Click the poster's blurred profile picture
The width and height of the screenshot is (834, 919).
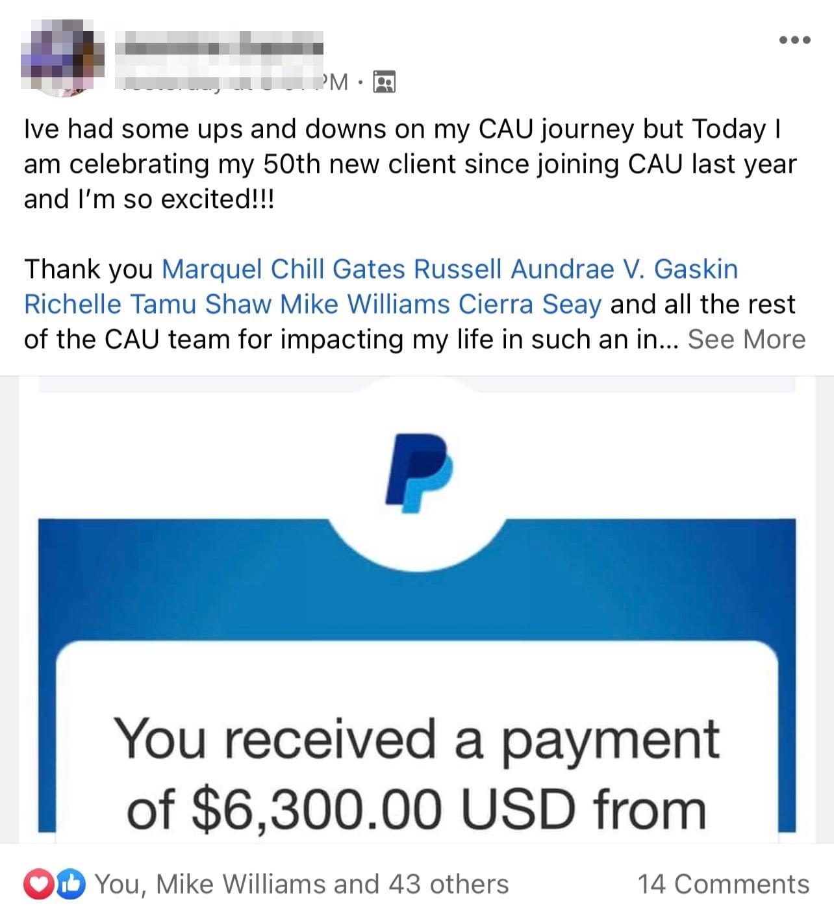[62, 58]
